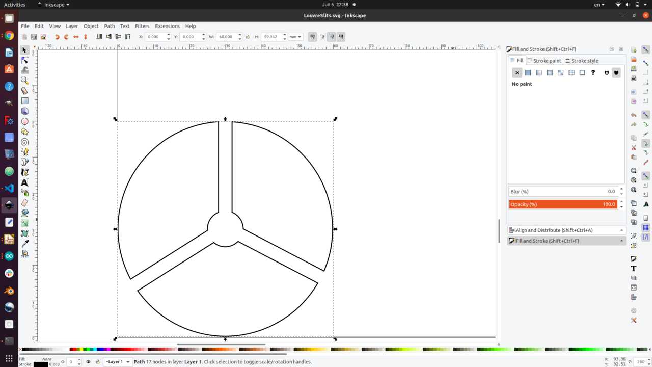The image size is (652, 367).
Task: Set fill to No paint (X)
Action: [x=517, y=73]
